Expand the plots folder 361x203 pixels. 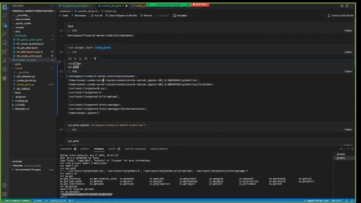pos(17,64)
